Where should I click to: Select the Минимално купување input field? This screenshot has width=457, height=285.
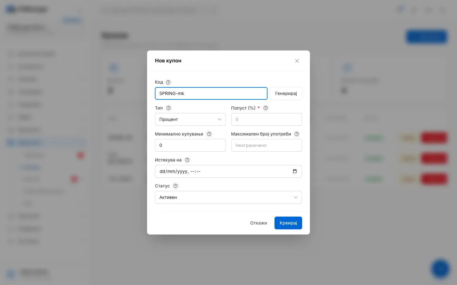pos(190,145)
